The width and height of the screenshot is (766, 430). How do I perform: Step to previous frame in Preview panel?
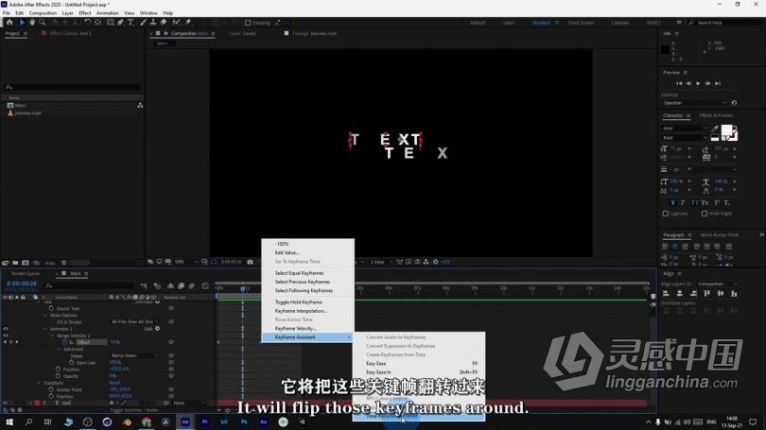(x=688, y=83)
